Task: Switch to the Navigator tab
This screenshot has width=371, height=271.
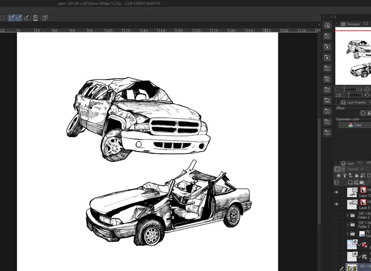Action: (351, 24)
